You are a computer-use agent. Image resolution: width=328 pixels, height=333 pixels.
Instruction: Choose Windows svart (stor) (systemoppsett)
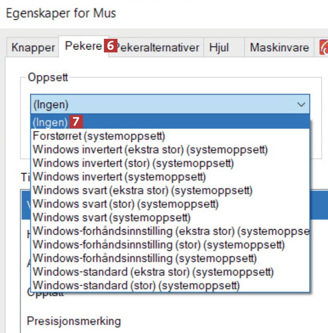pyautogui.click(x=170, y=204)
